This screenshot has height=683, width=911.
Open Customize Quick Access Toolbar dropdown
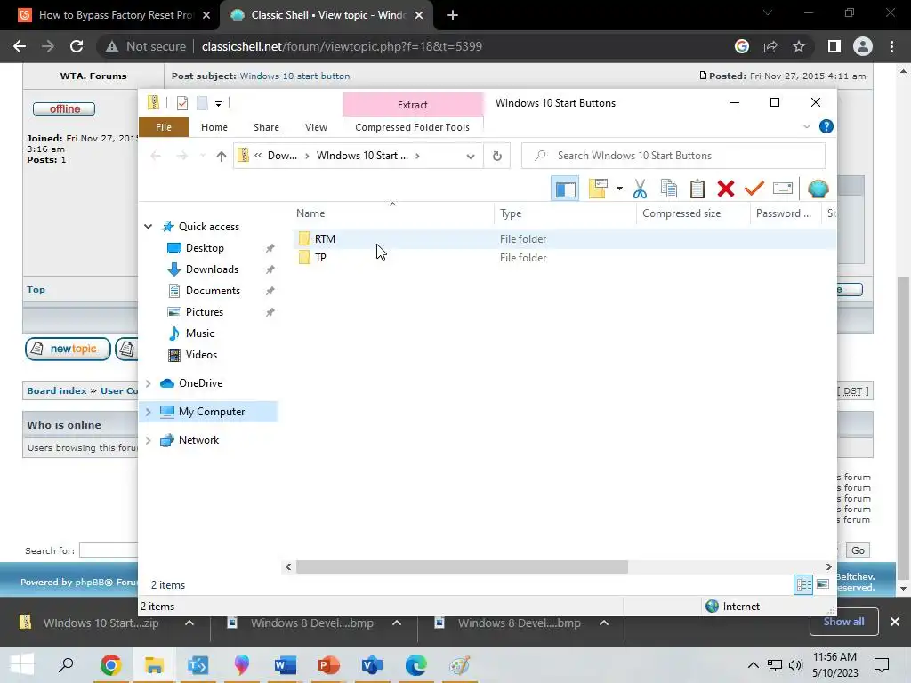click(x=219, y=103)
